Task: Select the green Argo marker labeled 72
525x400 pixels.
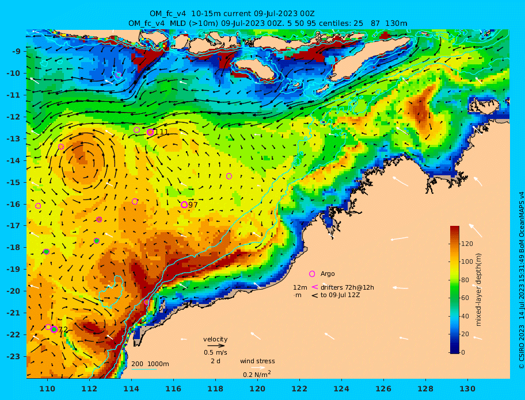Action: coord(54,329)
